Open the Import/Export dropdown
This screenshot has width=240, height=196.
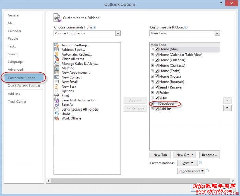pos(191,171)
